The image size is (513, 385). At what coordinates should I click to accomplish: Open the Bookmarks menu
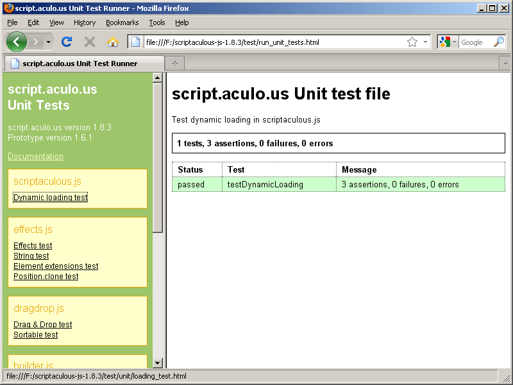[x=122, y=22]
